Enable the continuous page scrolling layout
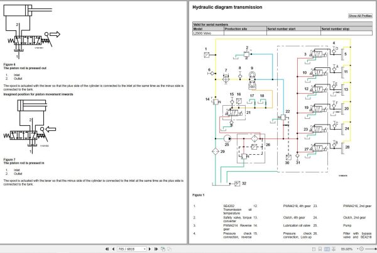The height and width of the screenshot is (253, 377). pyautogui.click(x=320, y=249)
